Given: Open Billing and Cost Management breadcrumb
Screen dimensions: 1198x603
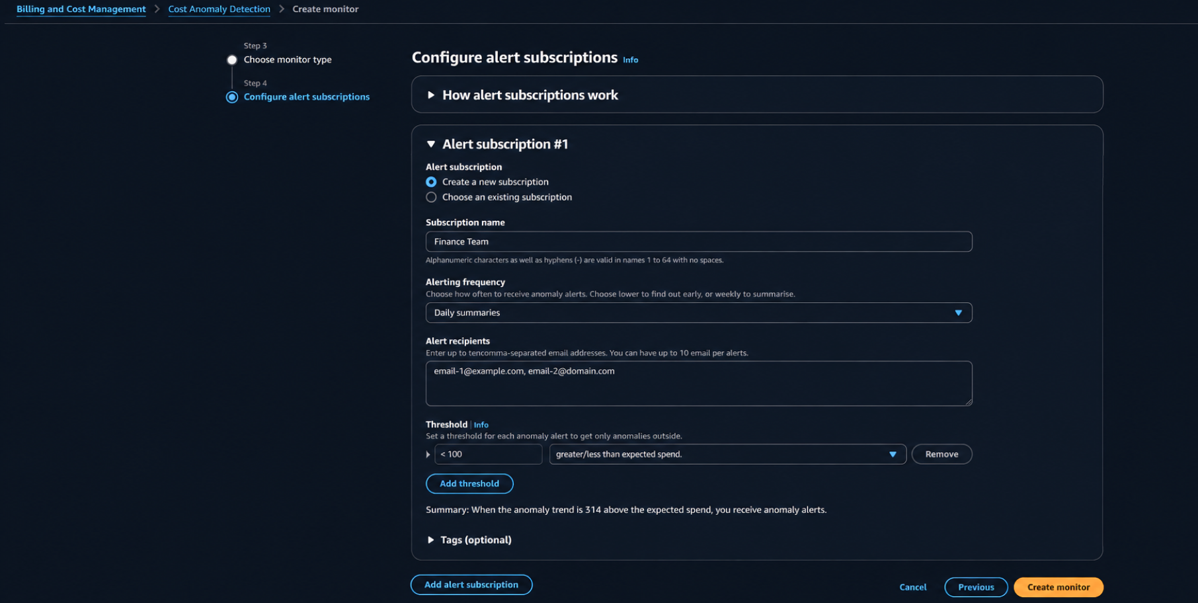Looking at the screenshot, I should tap(81, 9).
